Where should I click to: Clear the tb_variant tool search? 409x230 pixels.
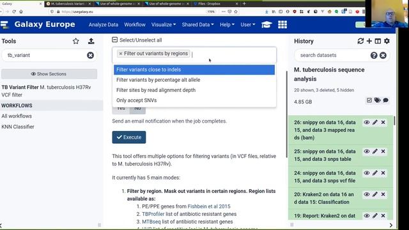[x=90, y=56]
